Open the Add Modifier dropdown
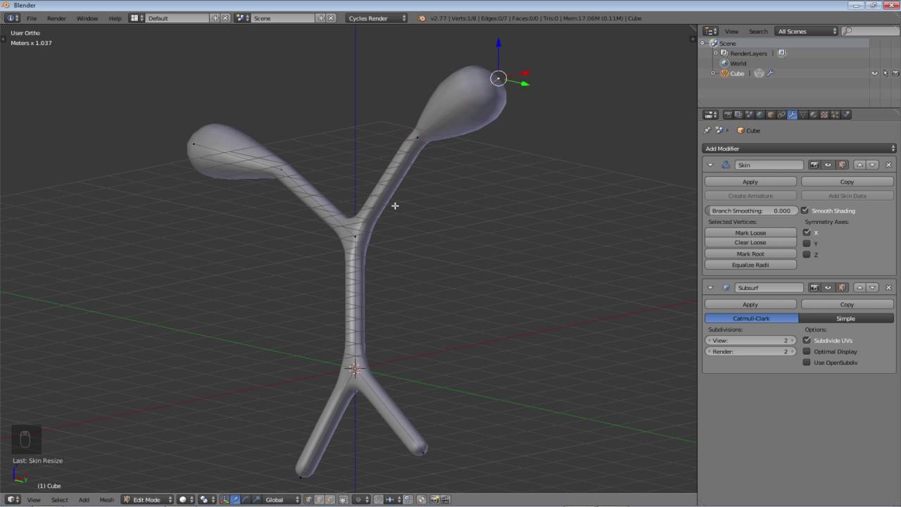Screen dimensions: 901x507 pos(799,149)
